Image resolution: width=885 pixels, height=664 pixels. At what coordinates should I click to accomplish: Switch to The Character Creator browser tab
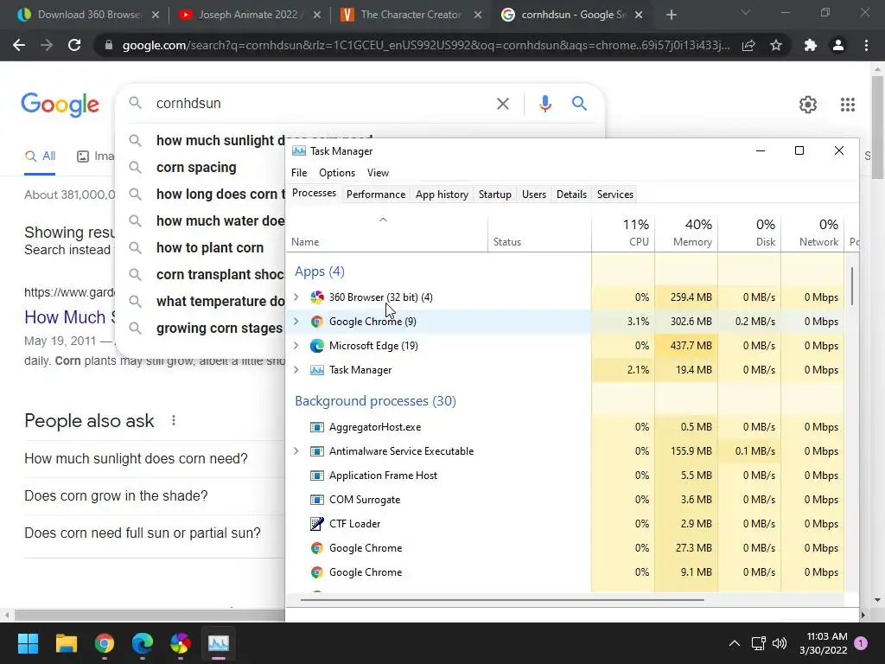[411, 15]
